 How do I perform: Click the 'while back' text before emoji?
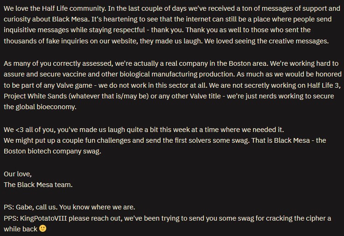[x=21, y=229]
